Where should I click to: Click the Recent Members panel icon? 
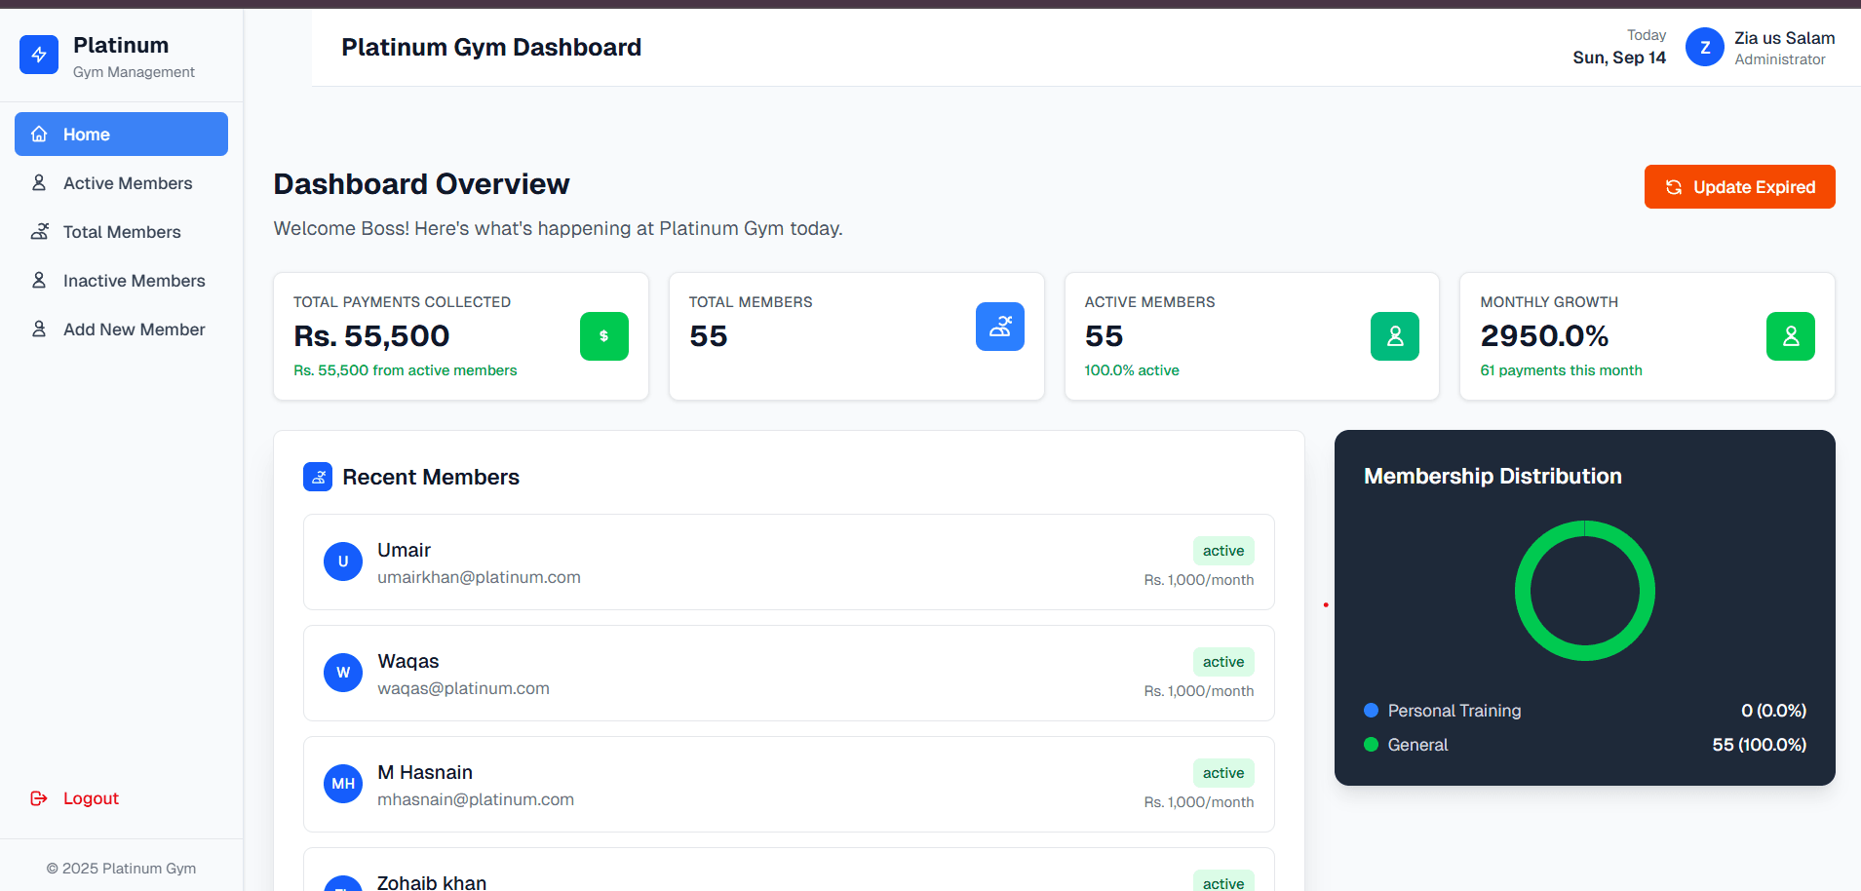click(318, 477)
